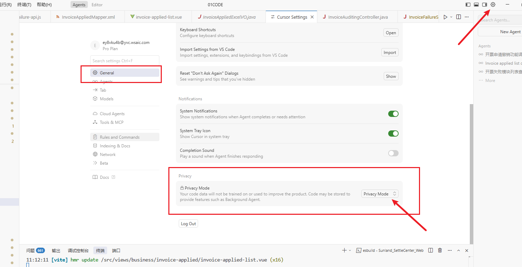Image resolution: width=522 pixels, height=267 pixels.
Task: Click Import settings from VS Code
Action: coord(390,52)
